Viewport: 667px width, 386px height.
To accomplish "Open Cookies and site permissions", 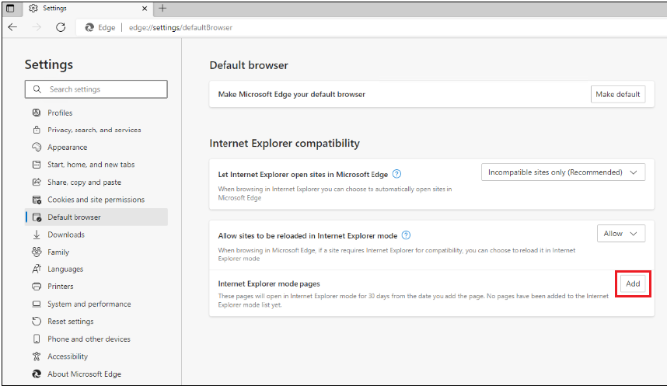I will pos(96,200).
